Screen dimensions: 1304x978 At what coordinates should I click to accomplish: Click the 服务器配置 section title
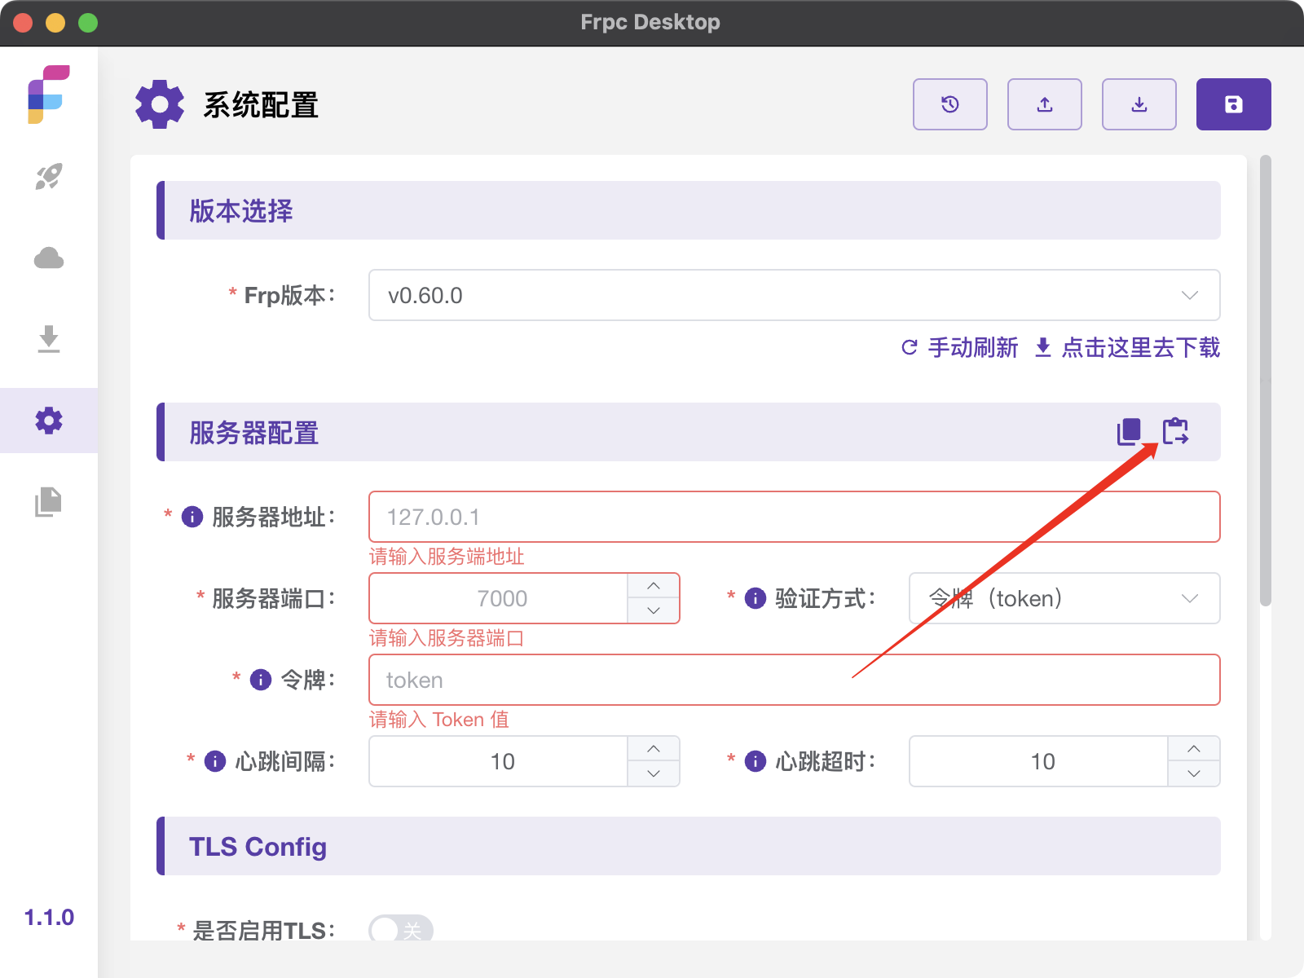pos(254,433)
